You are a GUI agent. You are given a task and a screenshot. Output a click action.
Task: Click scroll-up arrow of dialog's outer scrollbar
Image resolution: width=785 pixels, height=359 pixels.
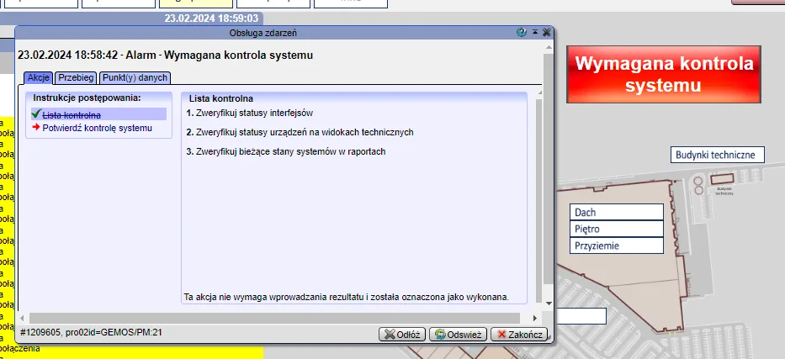click(x=549, y=47)
